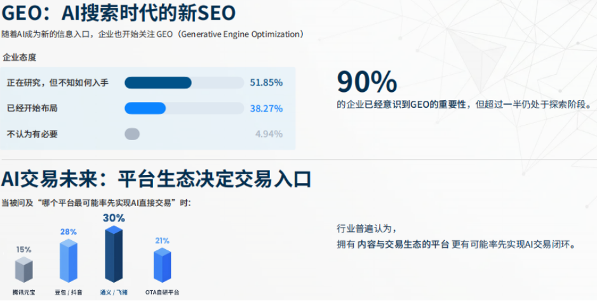Click the 4.94% percentage value
Screen dimensions: 597x308
coord(269,134)
